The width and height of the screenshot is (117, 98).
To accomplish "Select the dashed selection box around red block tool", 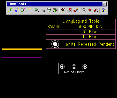I will tap(90, 10).
